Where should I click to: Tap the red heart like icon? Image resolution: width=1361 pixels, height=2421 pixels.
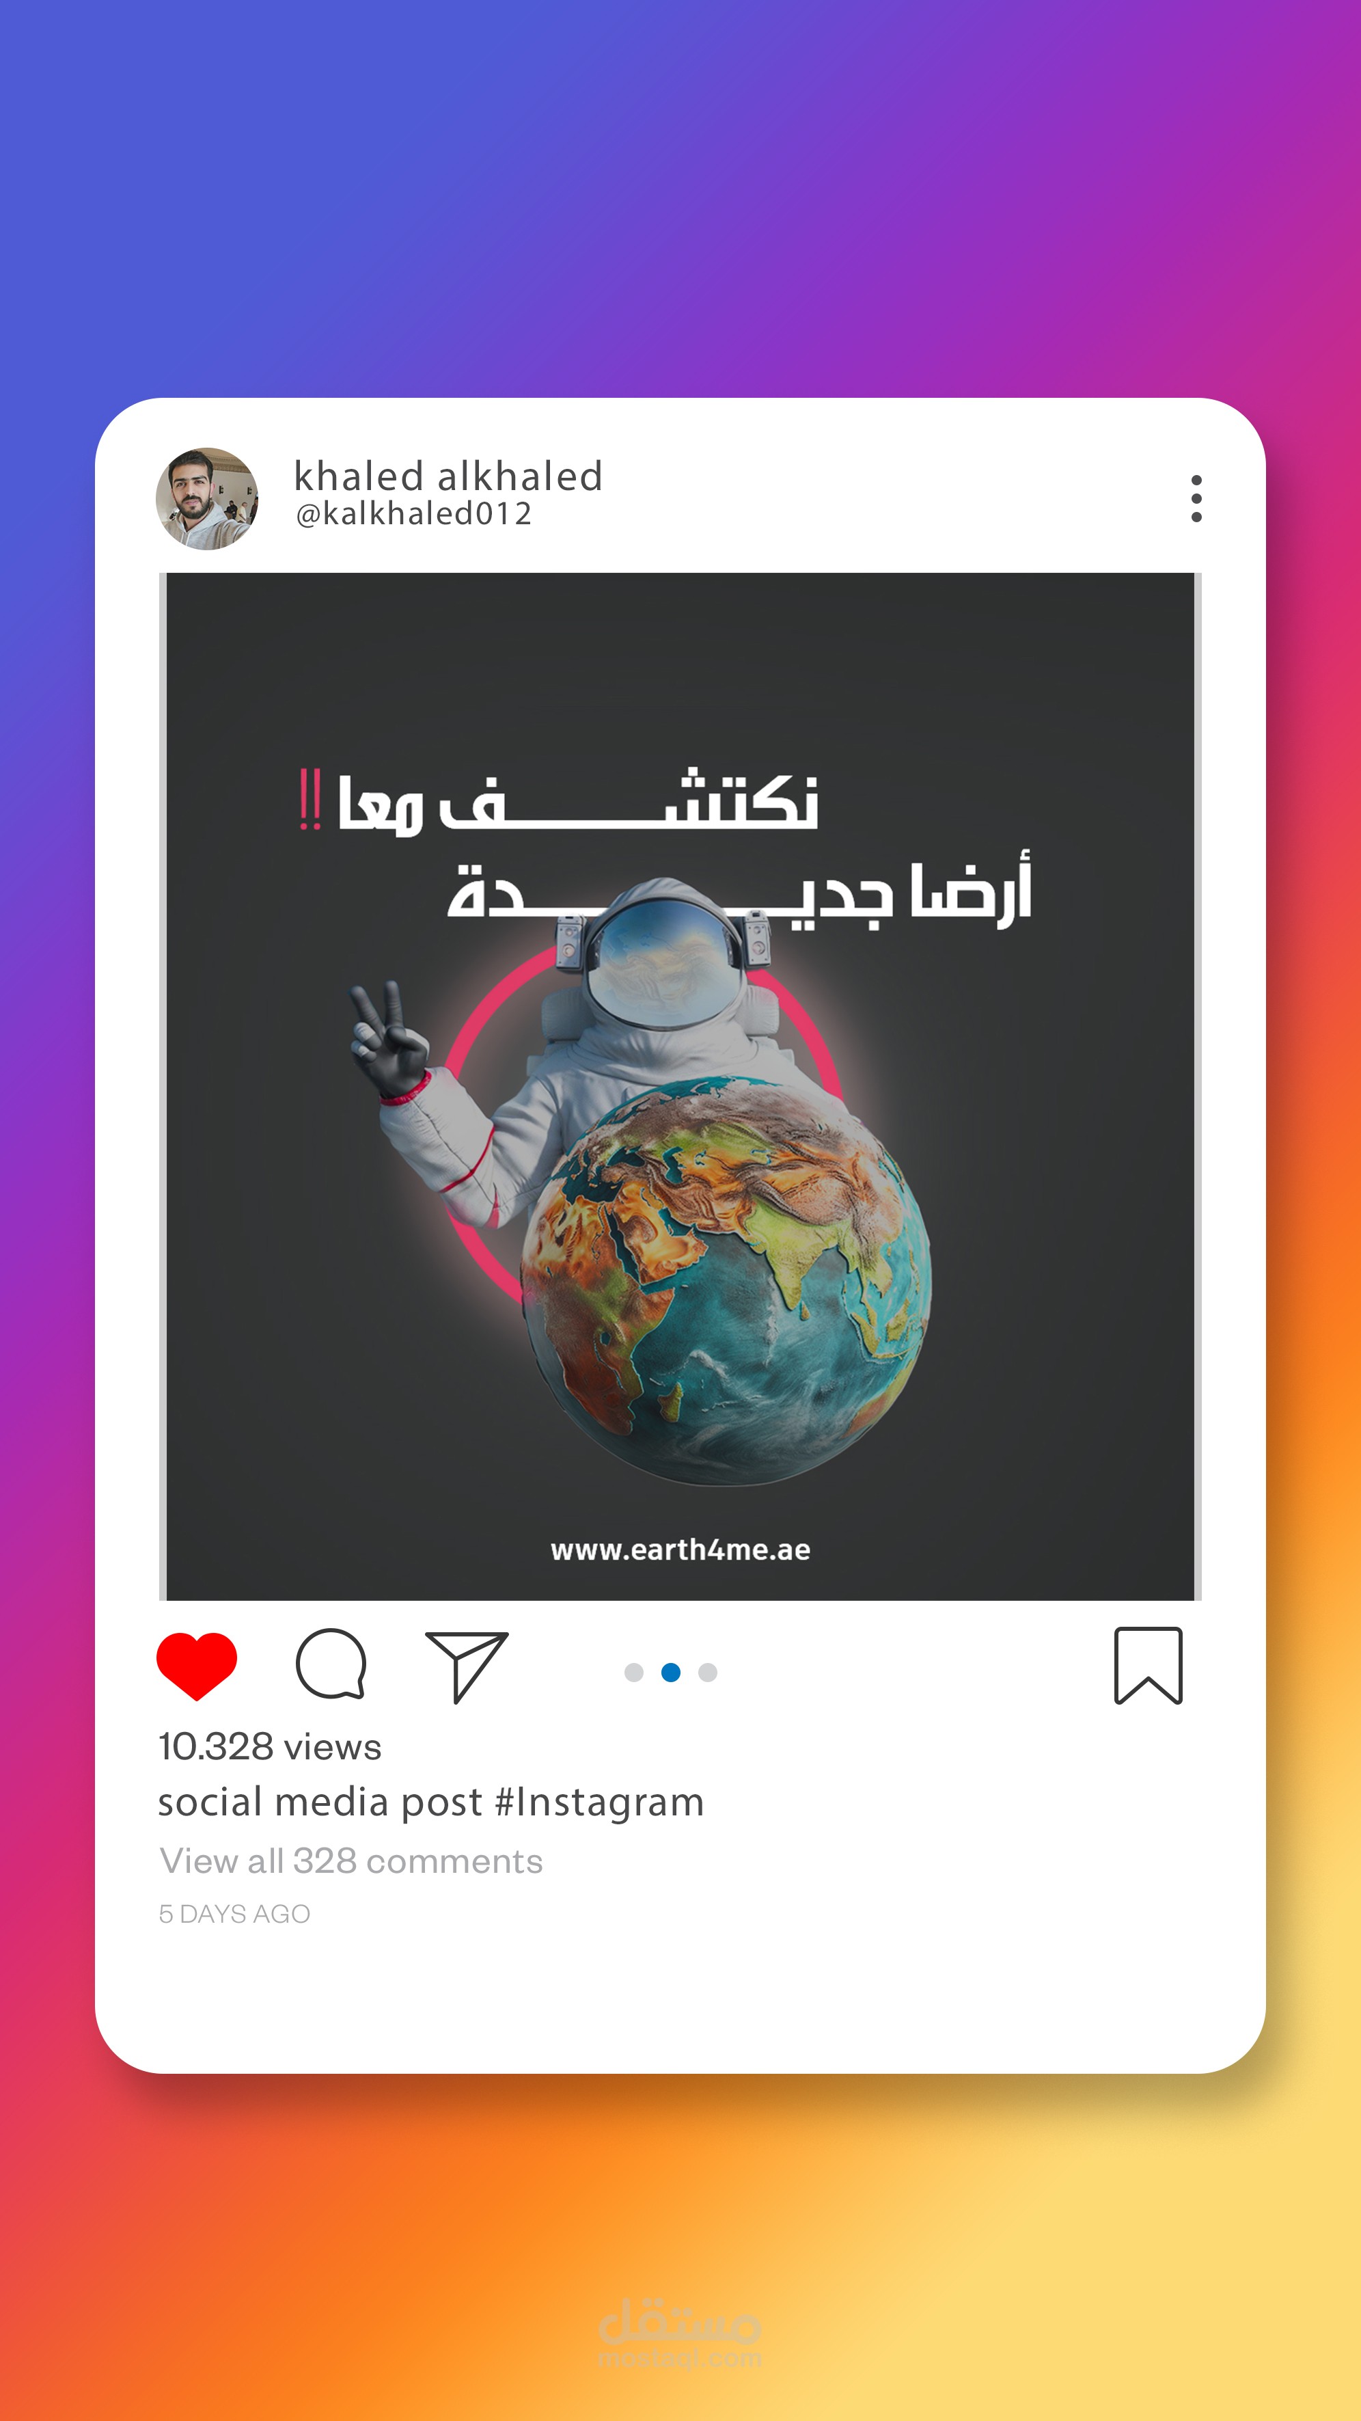(x=196, y=1666)
